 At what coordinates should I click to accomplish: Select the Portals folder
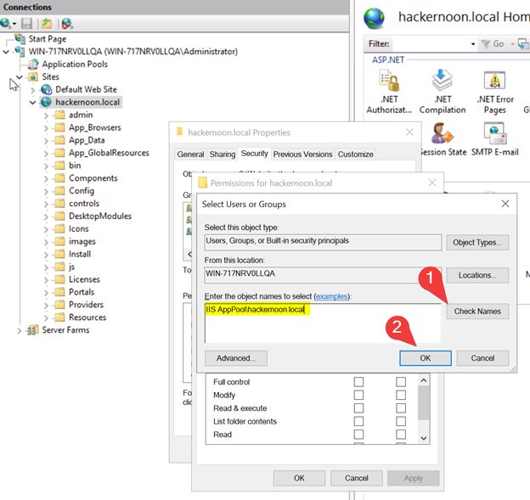pyautogui.click(x=82, y=292)
